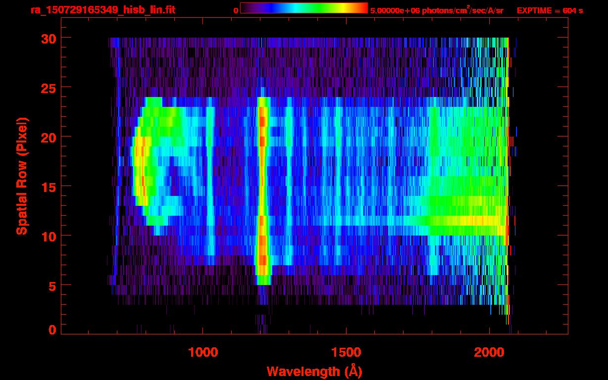Click the spatial row 30 tick label
Image resolution: width=608 pixels, height=380 pixels.
click(x=48, y=38)
